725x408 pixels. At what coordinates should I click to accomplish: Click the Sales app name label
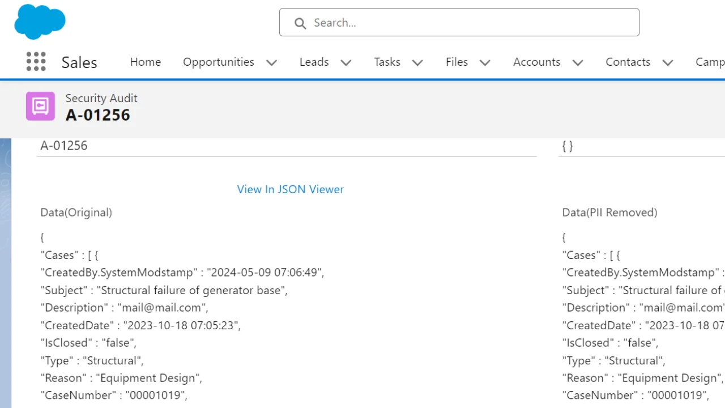coord(79,62)
